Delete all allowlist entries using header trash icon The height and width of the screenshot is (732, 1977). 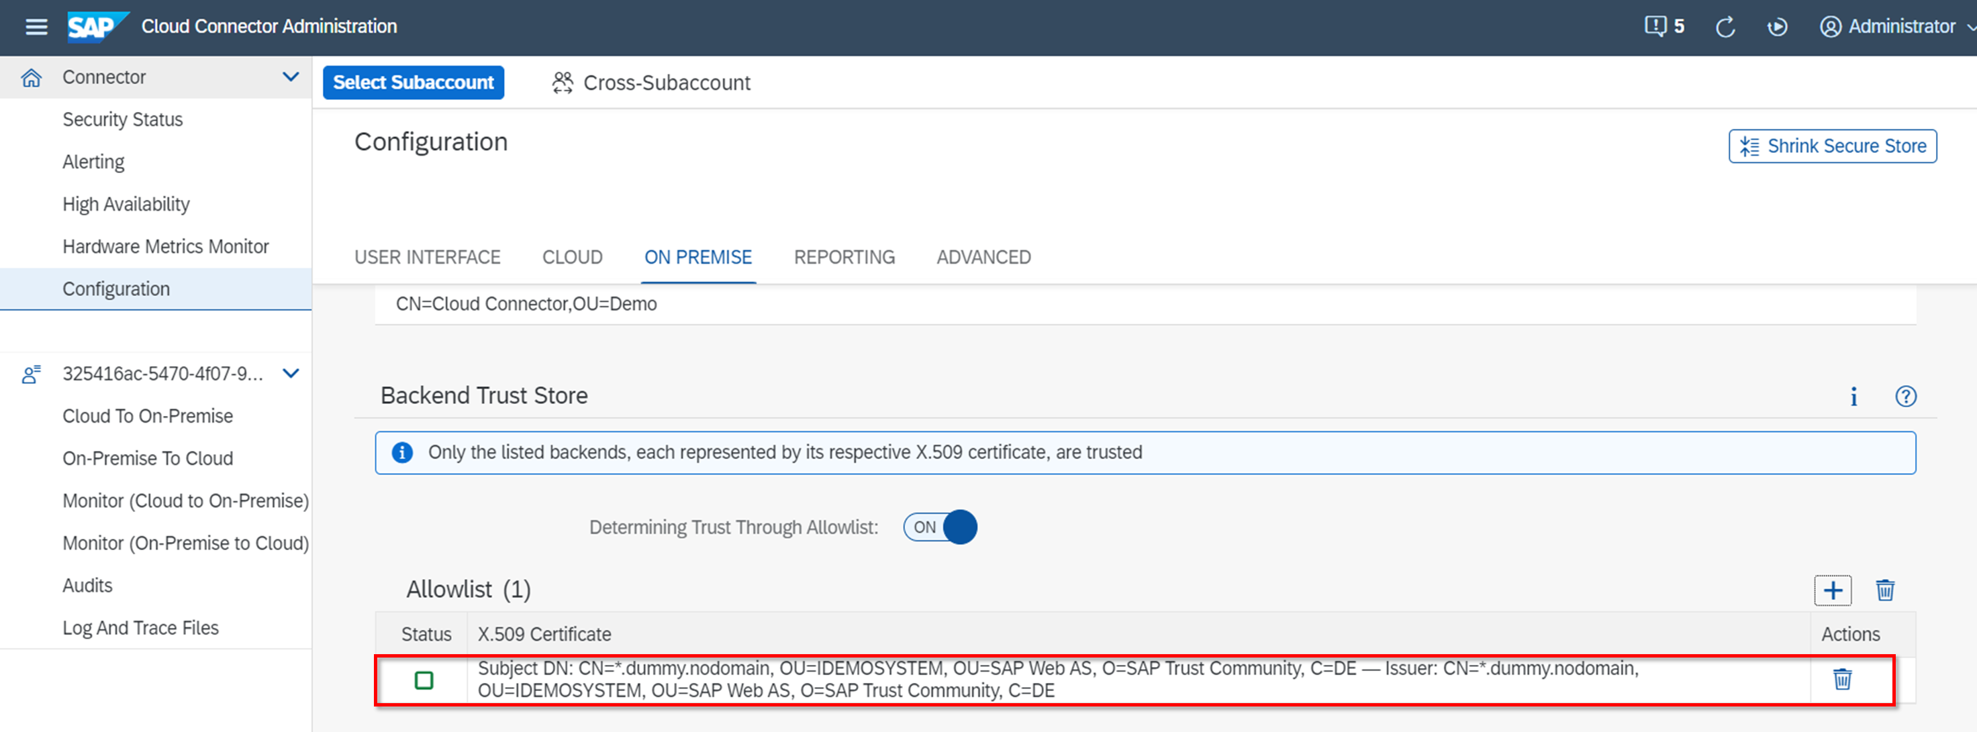click(1885, 590)
